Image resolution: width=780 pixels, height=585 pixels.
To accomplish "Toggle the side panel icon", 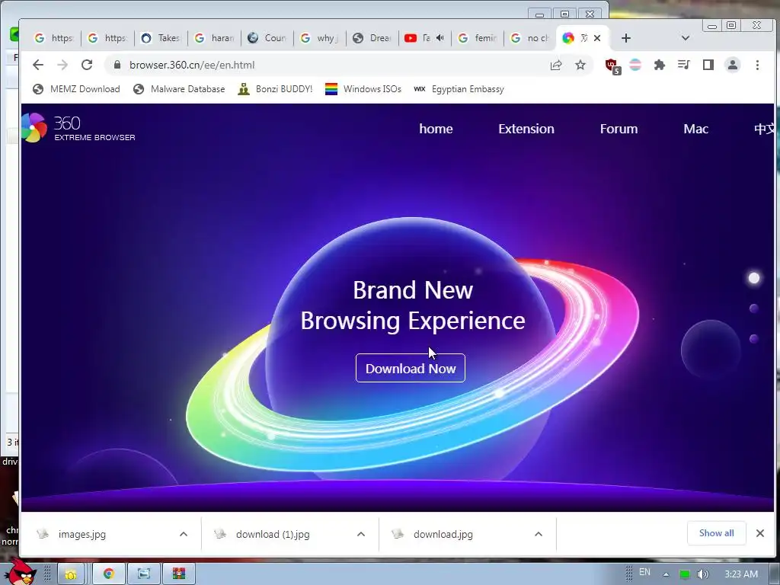I will [708, 65].
